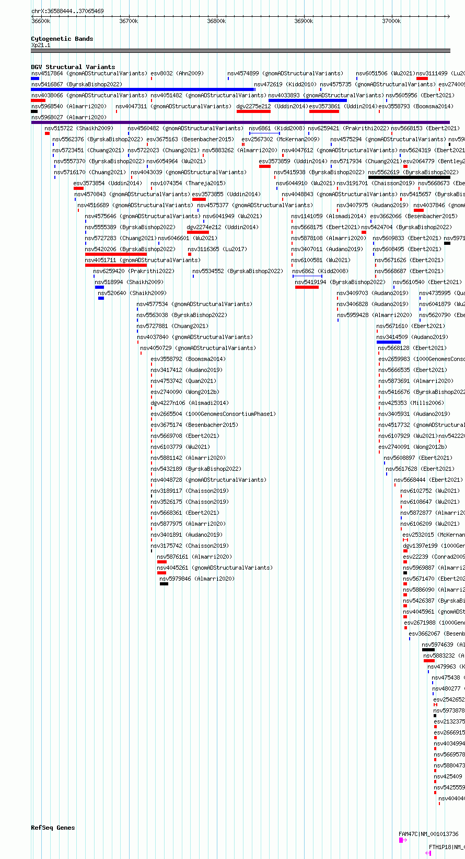Select the RefSeq Genes track title

click(x=53, y=828)
